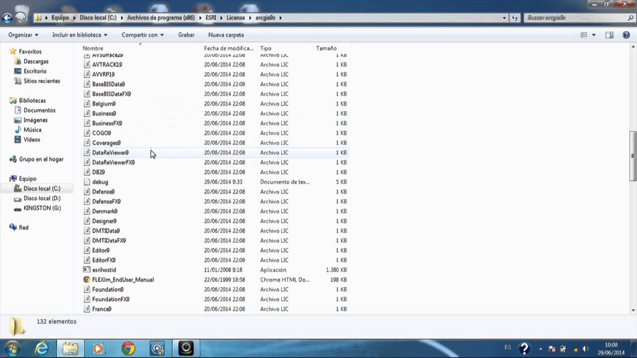637x358 pixels.
Task: Expand the chevron after Equipo in path
Action: click(x=74, y=17)
